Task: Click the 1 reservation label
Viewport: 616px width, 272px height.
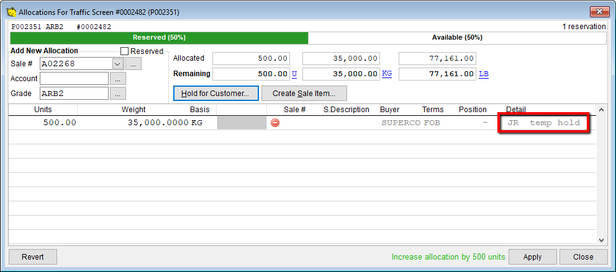Action: (584, 27)
